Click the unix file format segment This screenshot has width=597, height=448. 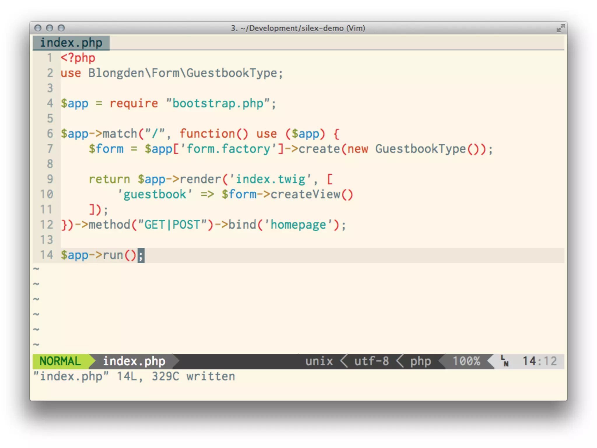pos(319,361)
